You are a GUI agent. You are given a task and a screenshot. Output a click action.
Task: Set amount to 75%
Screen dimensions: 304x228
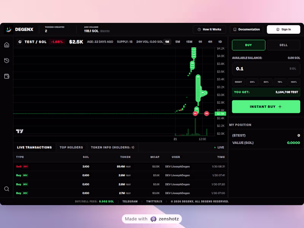[280, 82]
